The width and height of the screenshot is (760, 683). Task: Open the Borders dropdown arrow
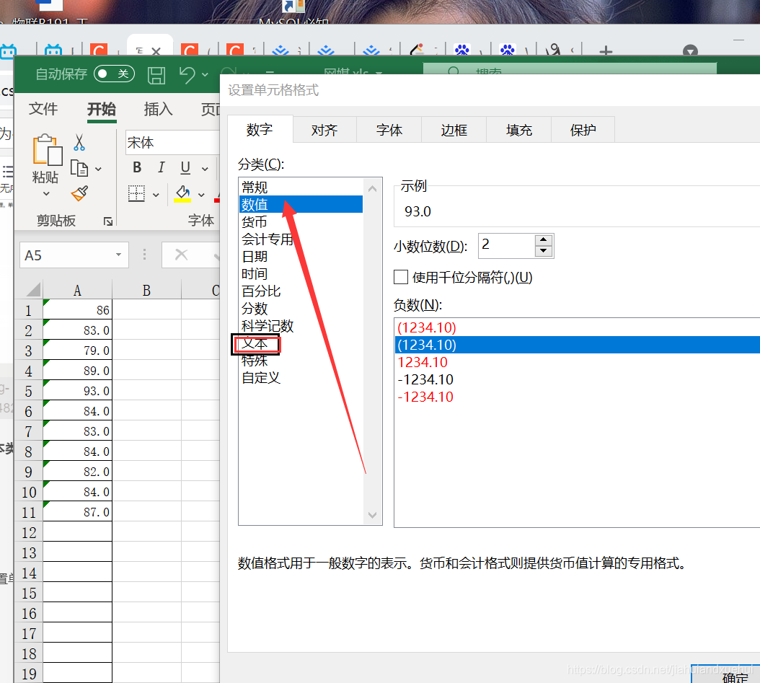[x=156, y=195]
